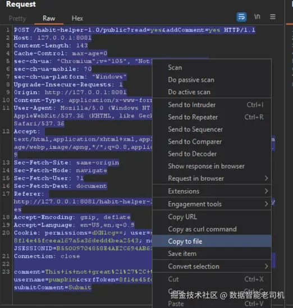Click the Connection: close header
Viewport: 293px width, 308px height.
47,256
